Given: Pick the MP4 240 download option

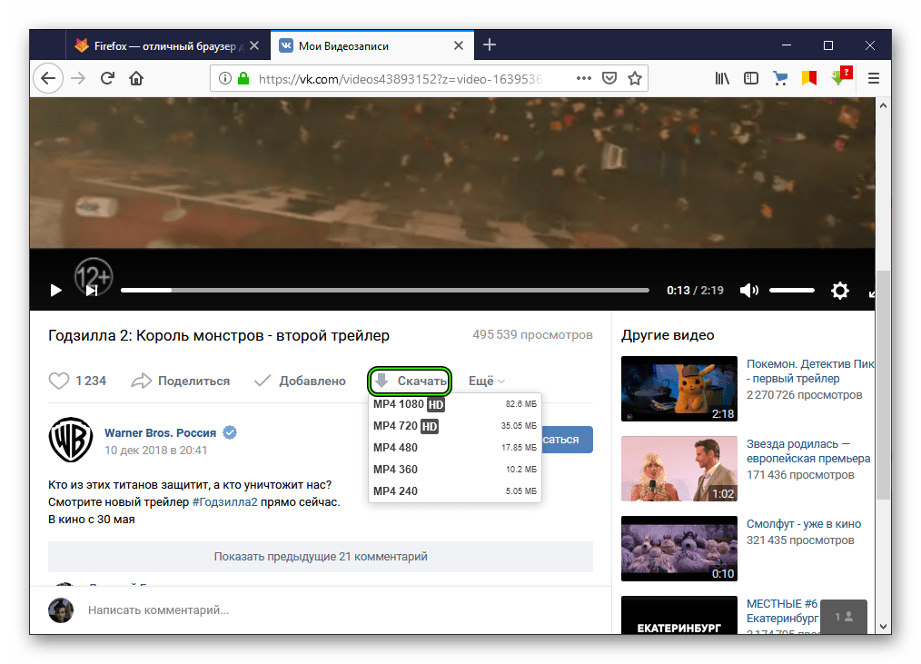Looking at the screenshot, I should pyautogui.click(x=455, y=491).
